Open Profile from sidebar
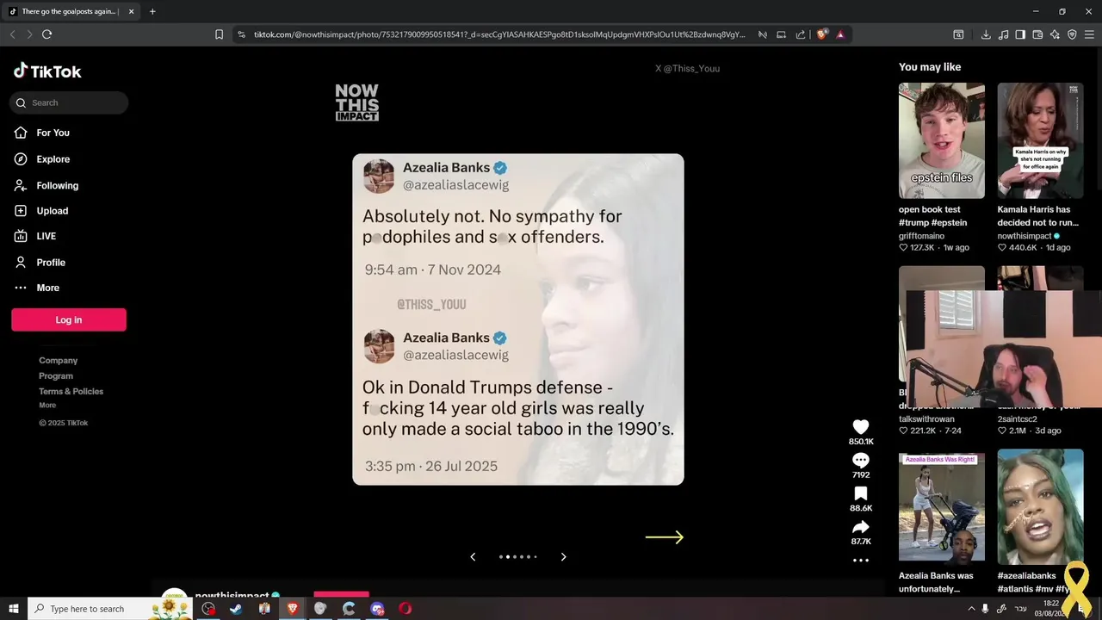The height and width of the screenshot is (620, 1102). point(40,263)
